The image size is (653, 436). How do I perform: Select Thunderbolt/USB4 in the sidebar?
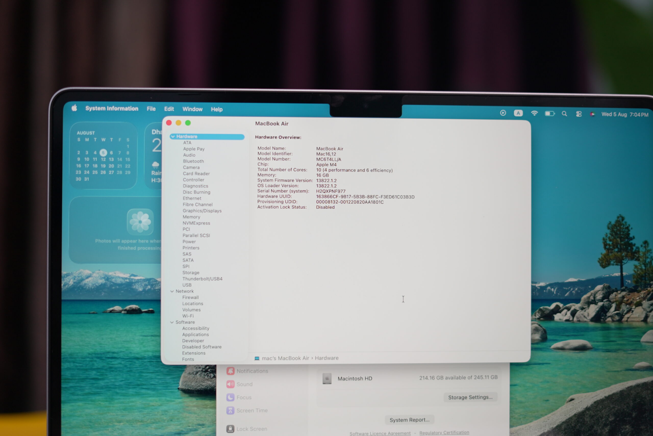(x=203, y=279)
